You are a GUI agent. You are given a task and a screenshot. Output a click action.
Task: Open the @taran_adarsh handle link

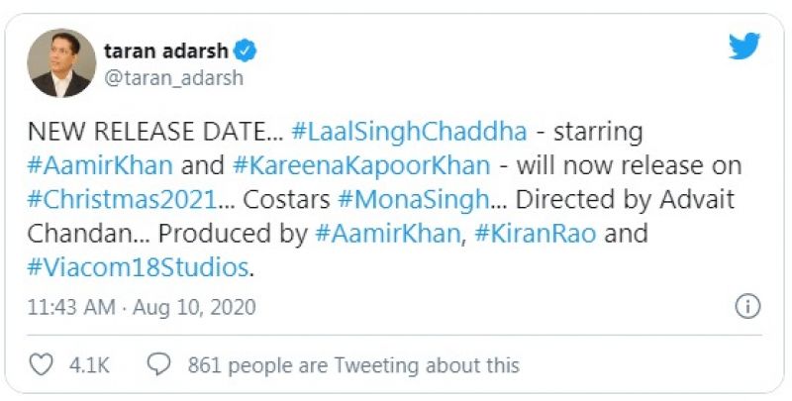pos(172,76)
